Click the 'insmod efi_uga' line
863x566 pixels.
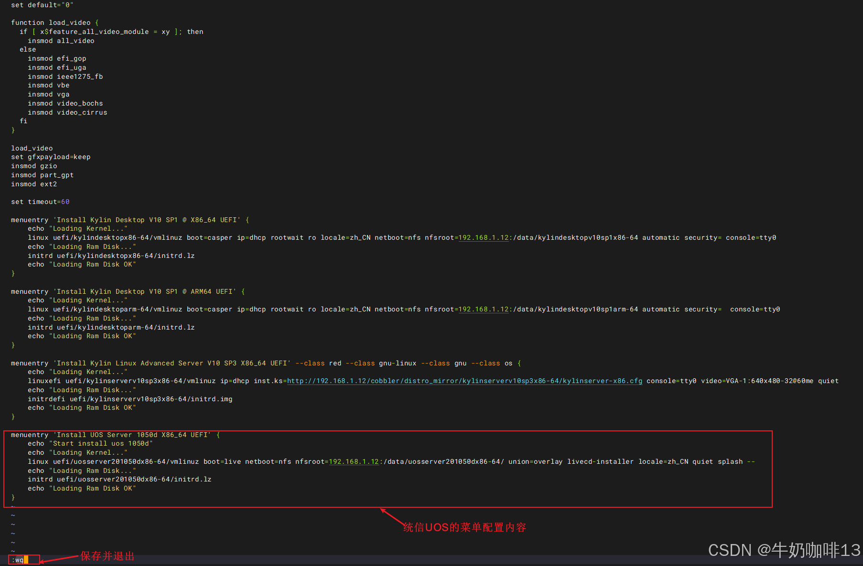(x=57, y=67)
